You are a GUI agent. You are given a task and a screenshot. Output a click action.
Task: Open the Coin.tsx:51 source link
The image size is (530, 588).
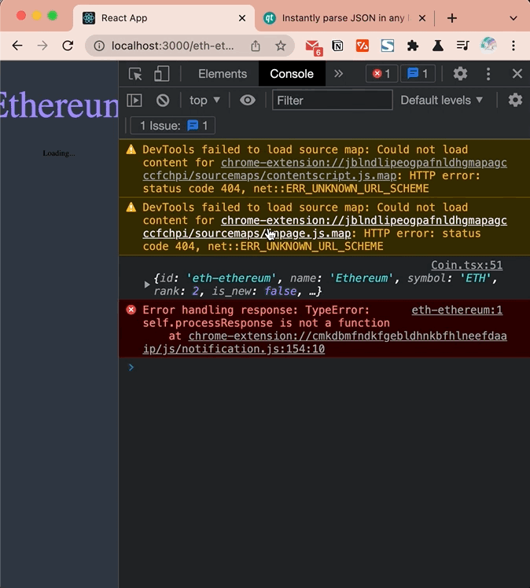click(x=466, y=265)
